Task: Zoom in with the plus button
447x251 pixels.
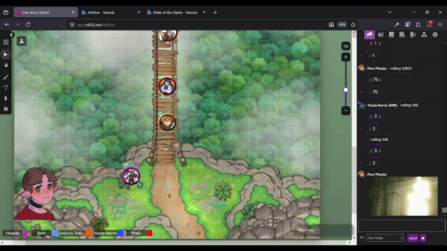Action: (x=346, y=57)
